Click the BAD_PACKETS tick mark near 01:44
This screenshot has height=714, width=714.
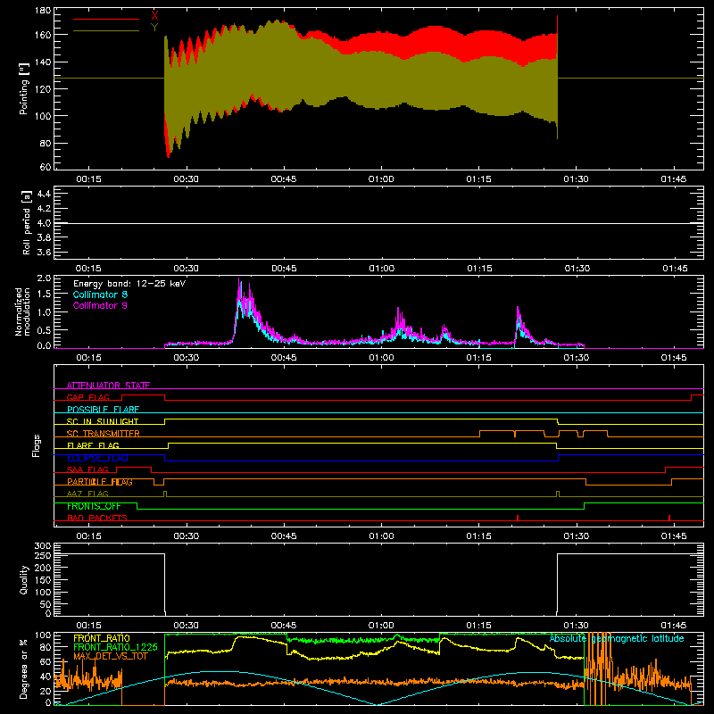[x=668, y=518]
